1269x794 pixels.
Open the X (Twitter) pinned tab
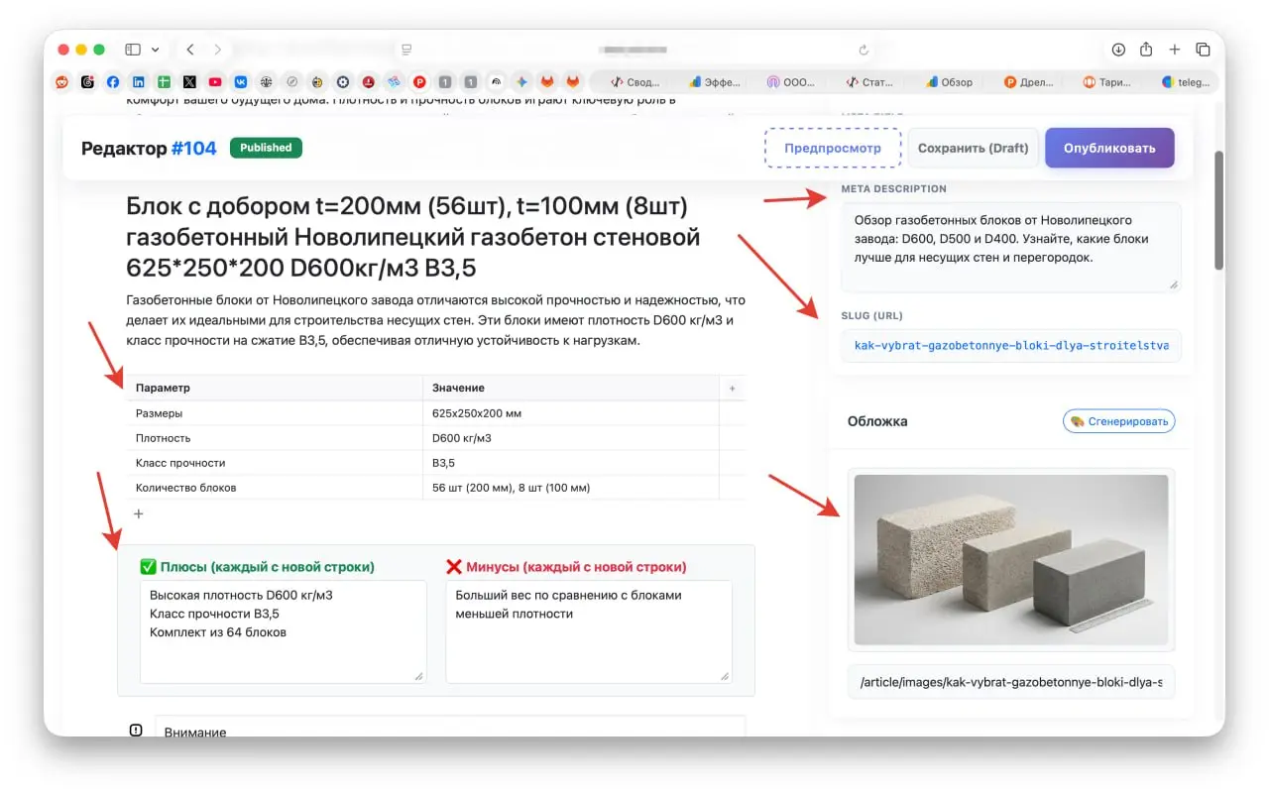coord(189,82)
